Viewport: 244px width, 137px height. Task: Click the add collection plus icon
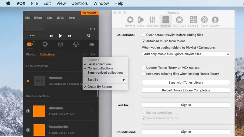pos(93,54)
